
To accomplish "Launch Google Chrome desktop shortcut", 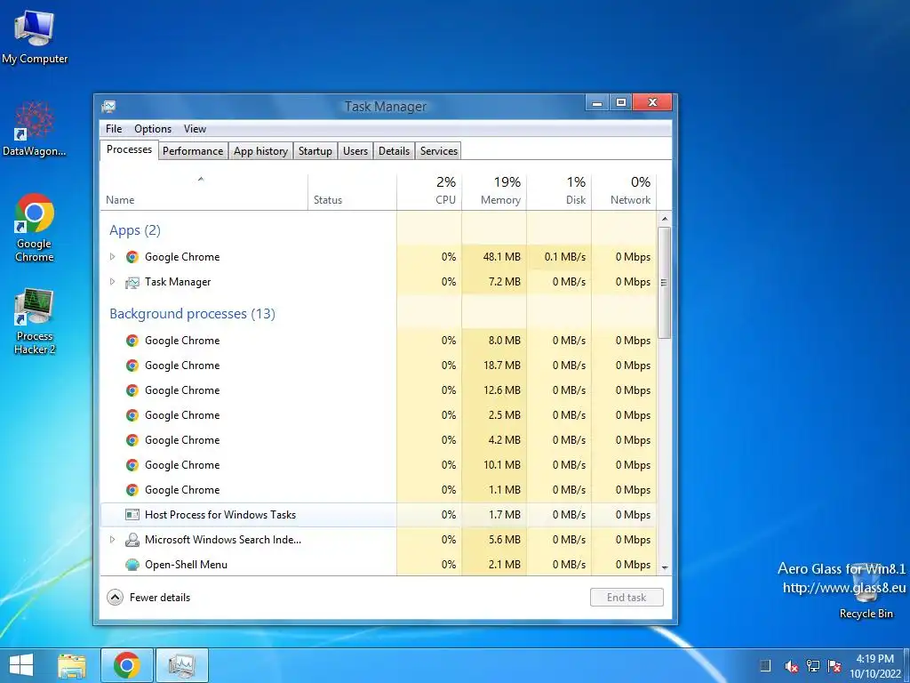I will pyautogui.click(x=35, y=228).
